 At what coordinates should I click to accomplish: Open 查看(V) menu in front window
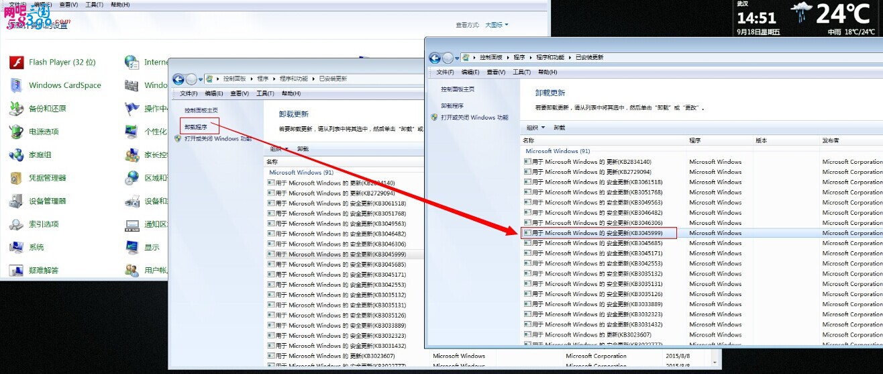(496, 73)
